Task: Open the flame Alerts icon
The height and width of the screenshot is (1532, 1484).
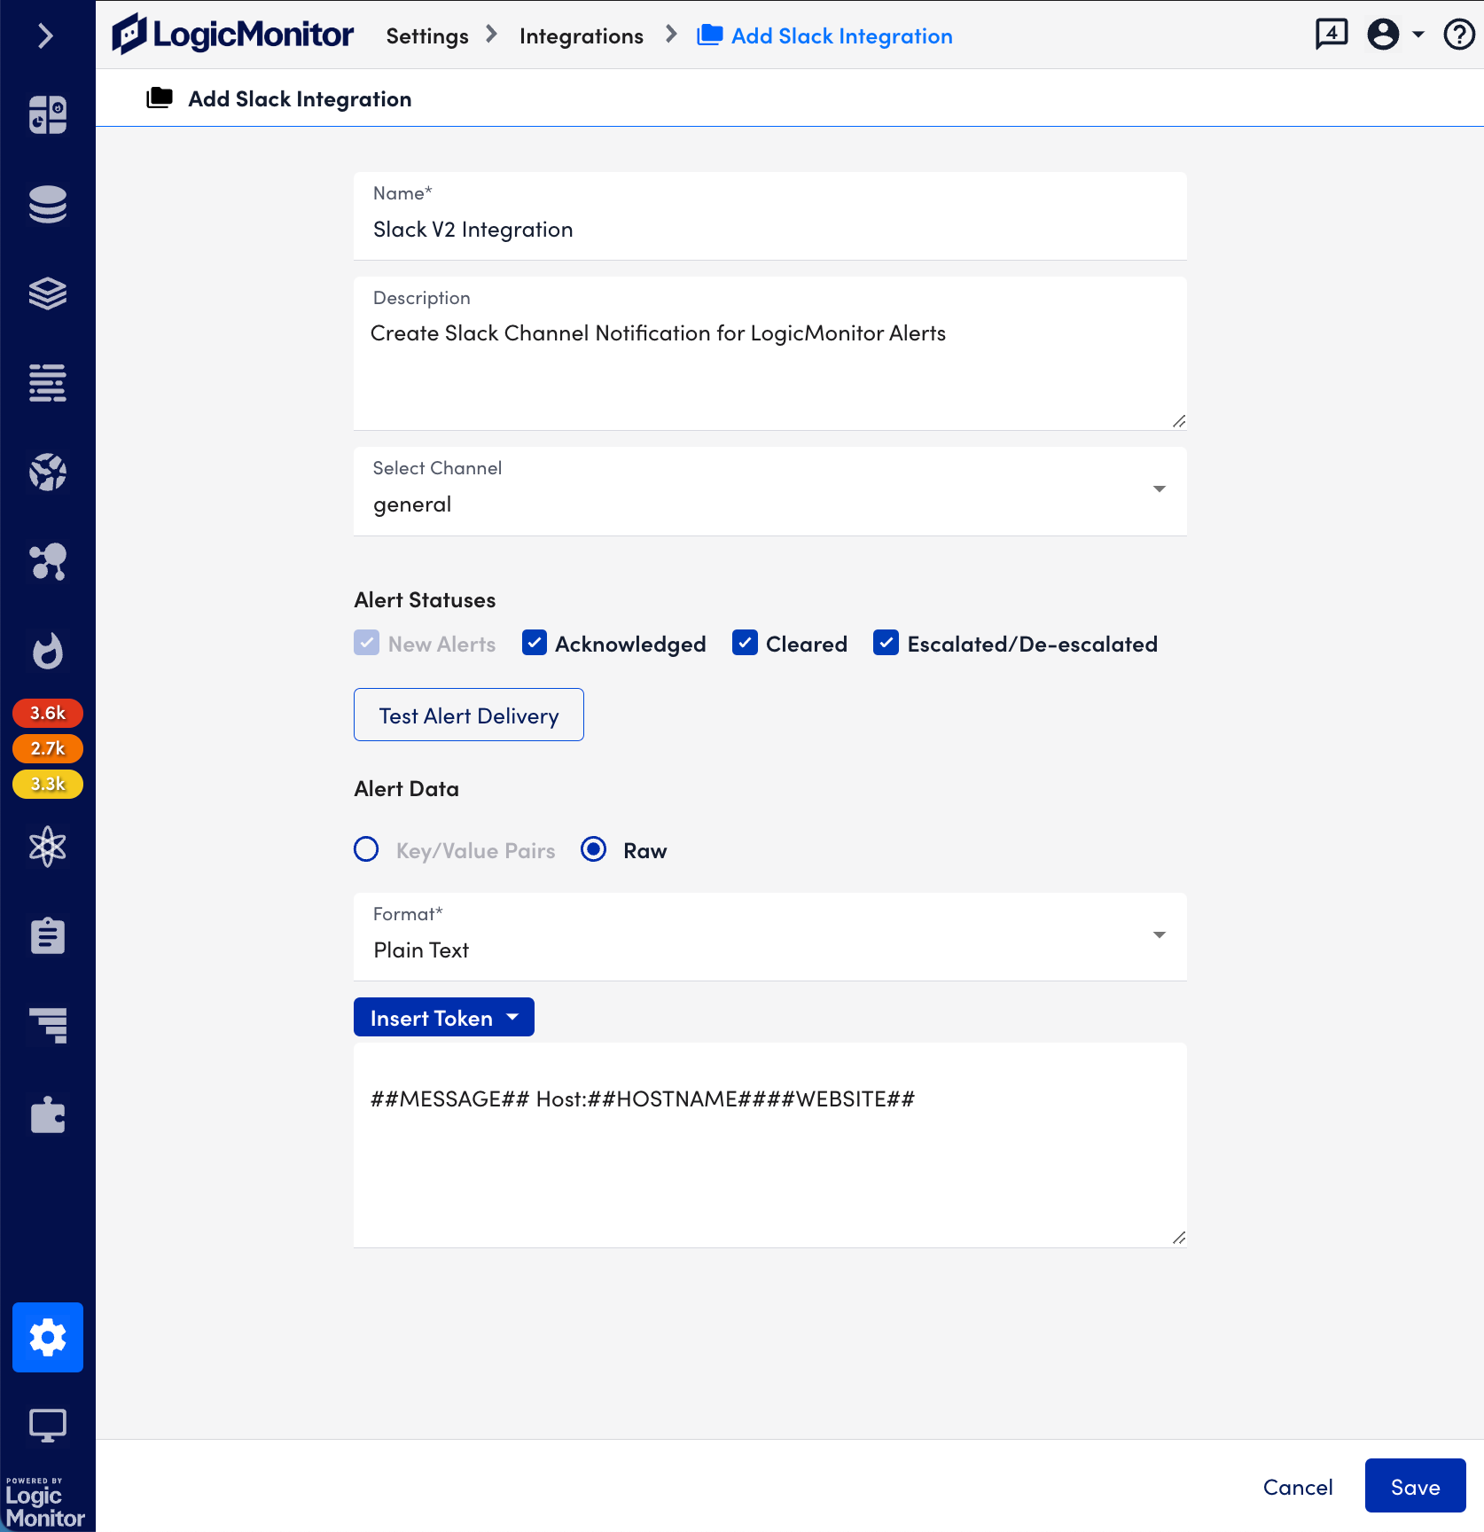Action: tap(48, 652)
